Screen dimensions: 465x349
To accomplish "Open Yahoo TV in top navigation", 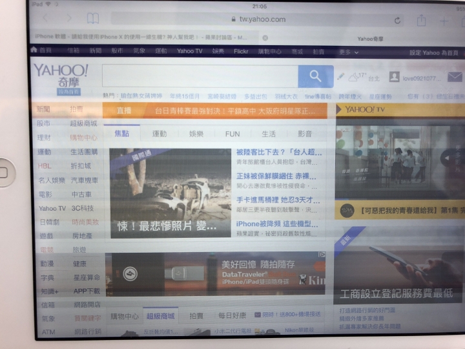I will click(189, 51).
